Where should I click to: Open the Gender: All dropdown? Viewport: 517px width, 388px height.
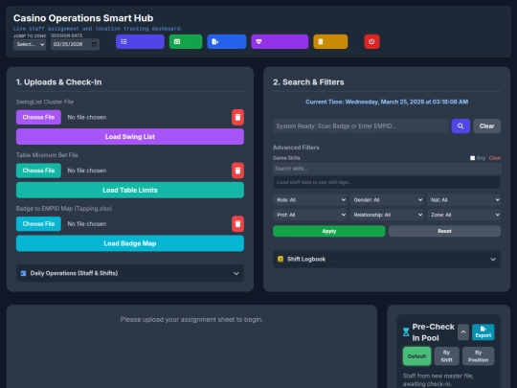click(387, 200)
